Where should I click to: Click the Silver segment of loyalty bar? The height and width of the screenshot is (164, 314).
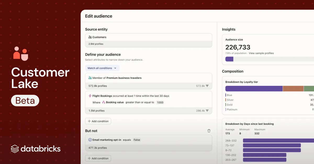click(293, 89)
